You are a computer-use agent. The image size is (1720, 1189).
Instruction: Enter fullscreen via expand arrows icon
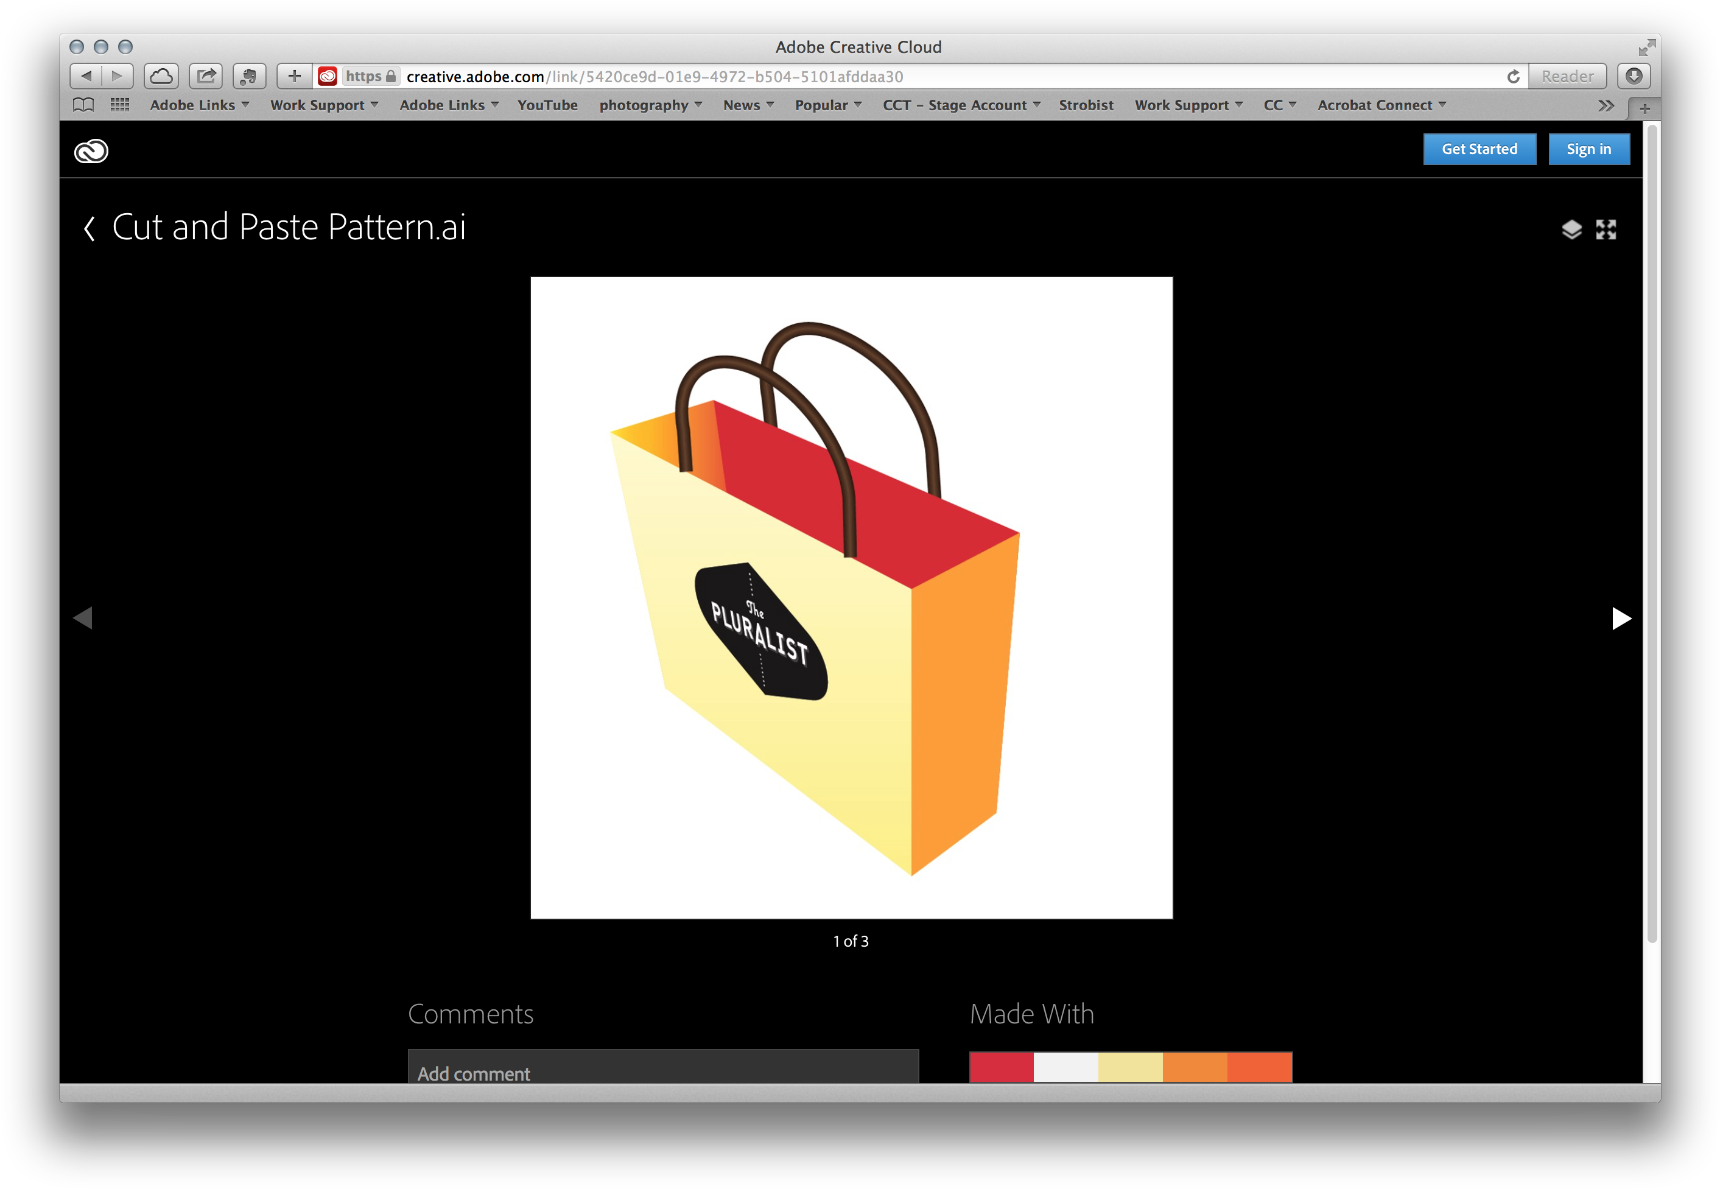coord(1606,230)
